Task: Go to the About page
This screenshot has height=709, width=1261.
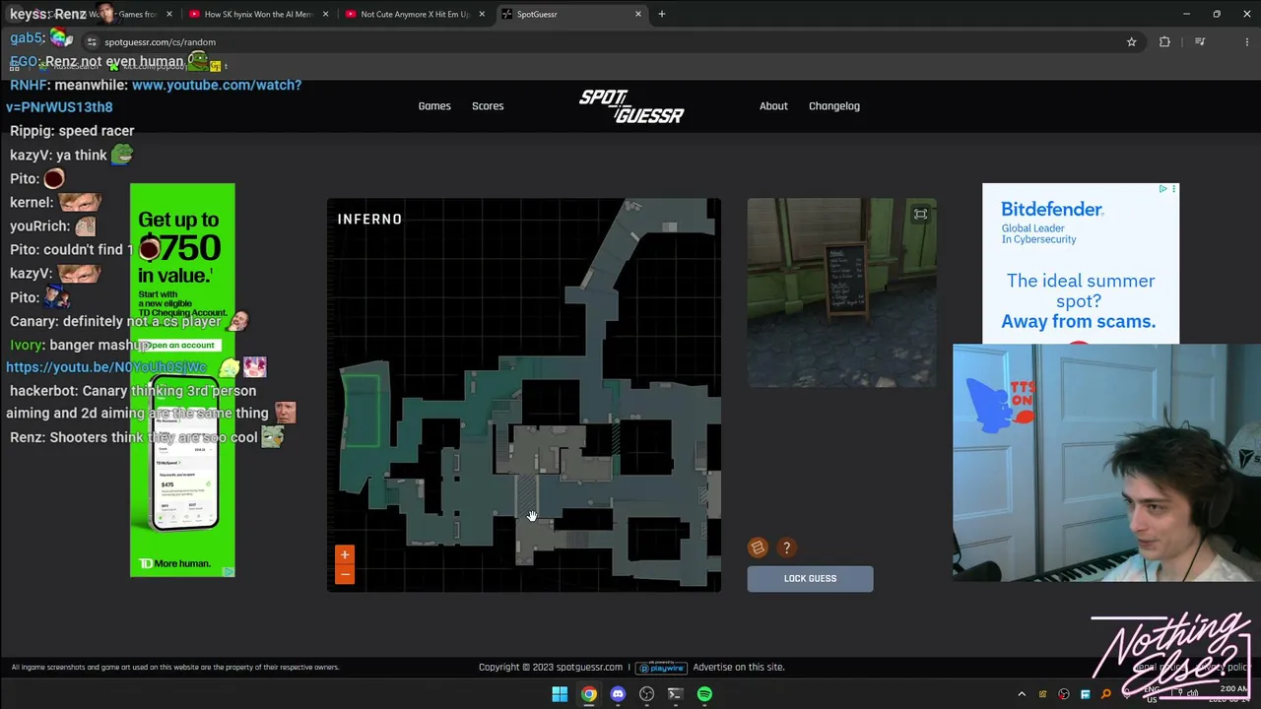Action: click(773, 106)
